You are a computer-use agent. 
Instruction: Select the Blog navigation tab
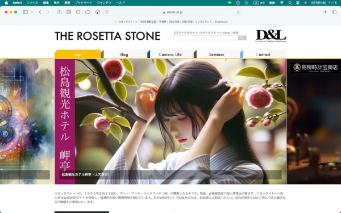click(x=124, y=55)
